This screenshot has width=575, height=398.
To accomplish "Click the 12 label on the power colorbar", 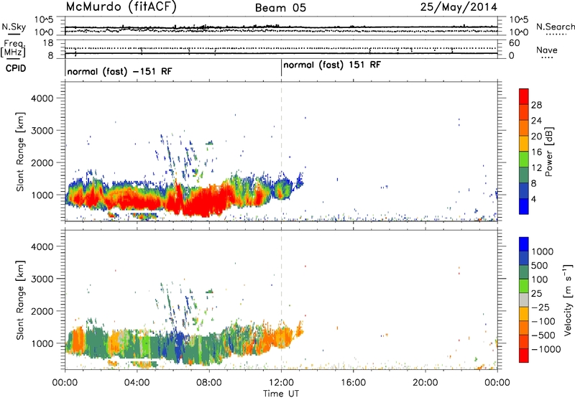I will (x=536, y=168).
